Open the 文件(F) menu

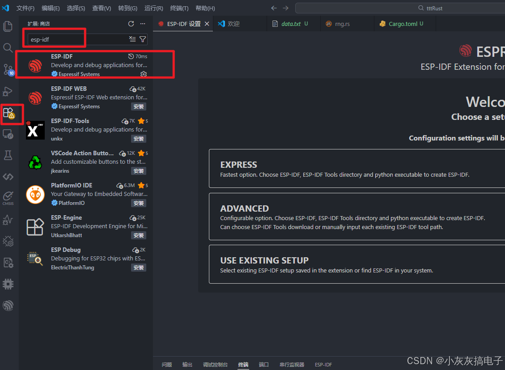[25, 8]
